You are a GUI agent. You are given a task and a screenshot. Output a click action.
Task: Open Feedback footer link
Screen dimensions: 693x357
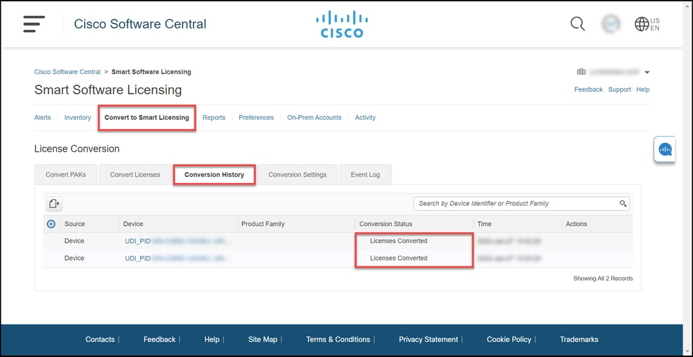pos(160,340)
